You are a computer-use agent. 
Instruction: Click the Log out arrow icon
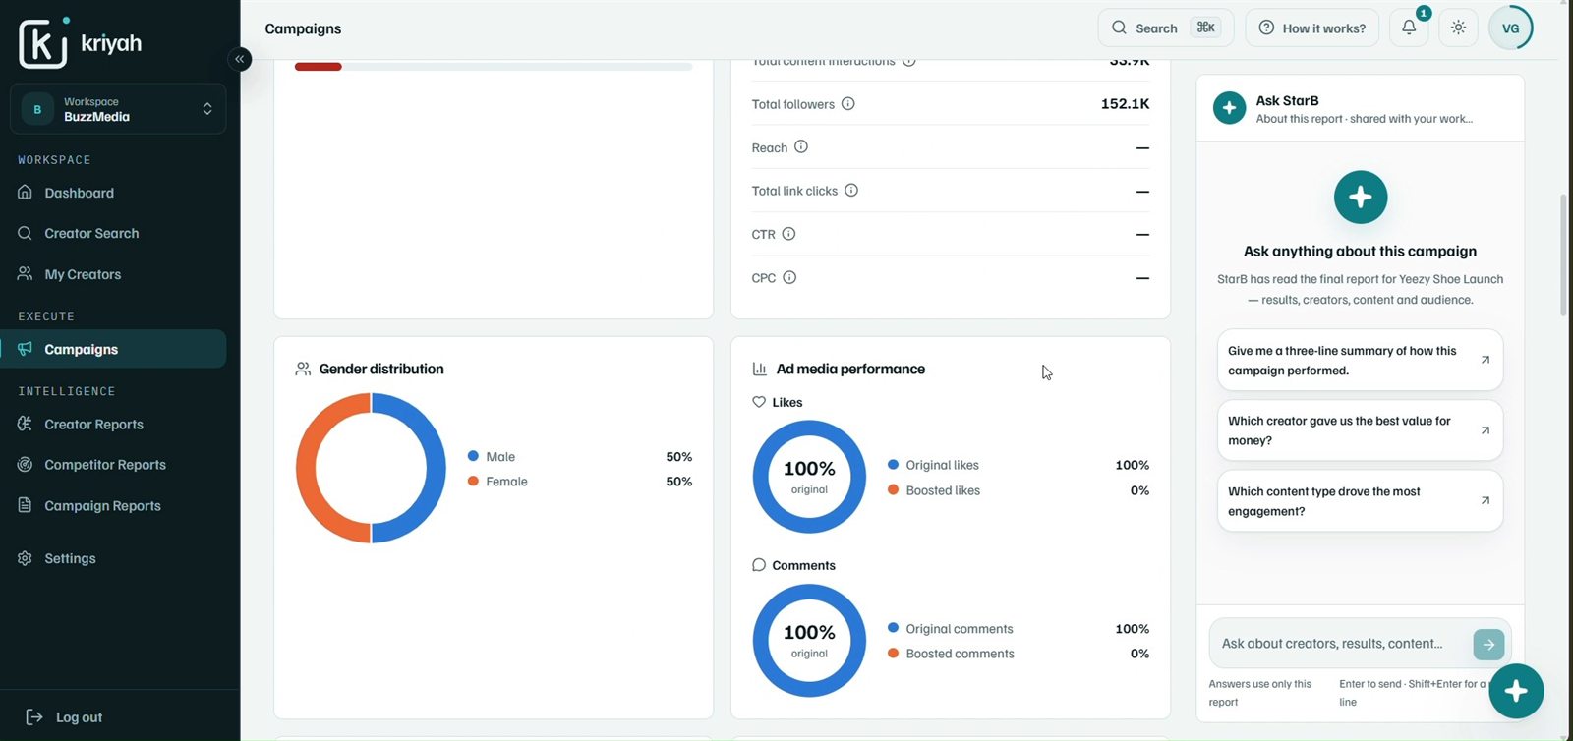click(34, 717)
